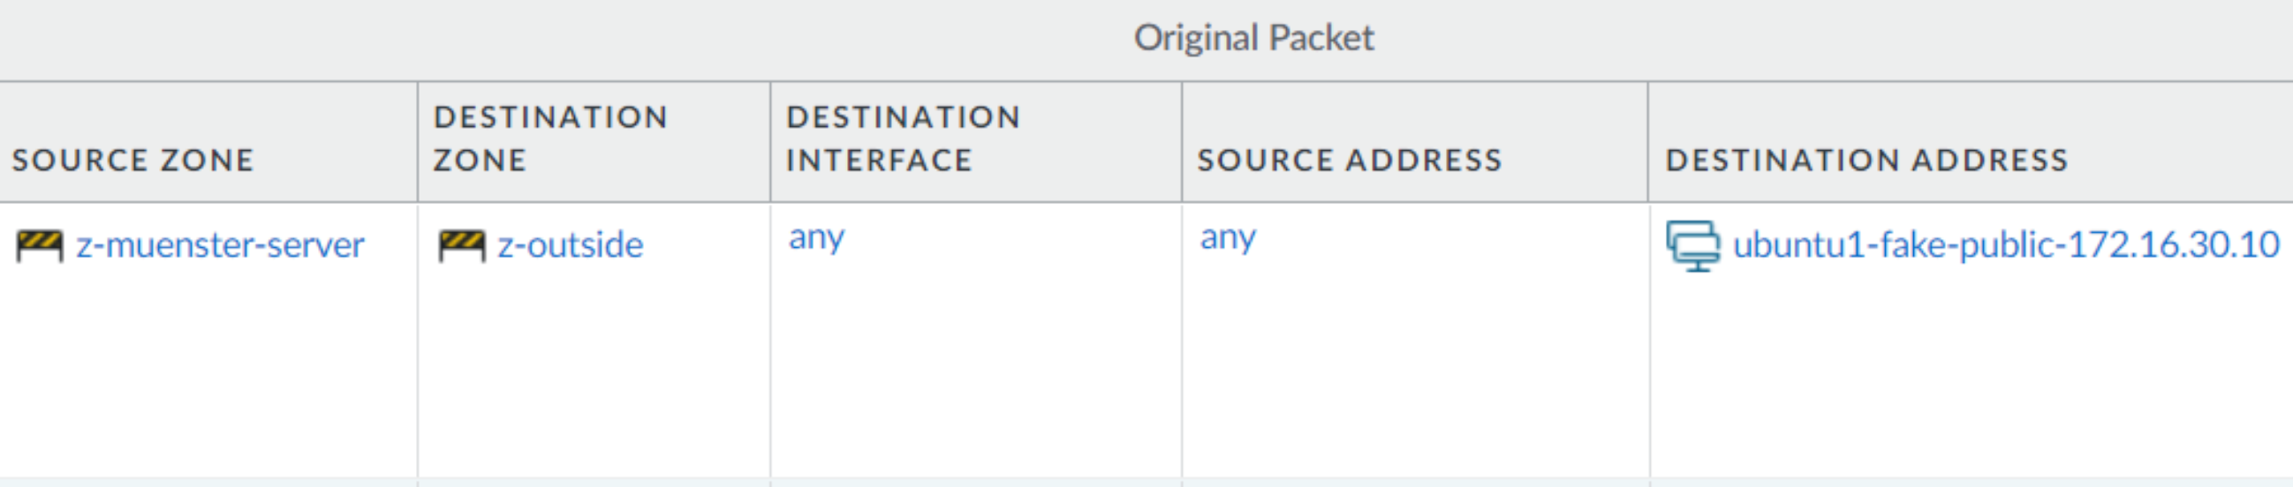The height and width of the screenshot is (487, 2293).
Task: Click the Destination Interface column header
Action: point(903,139)
